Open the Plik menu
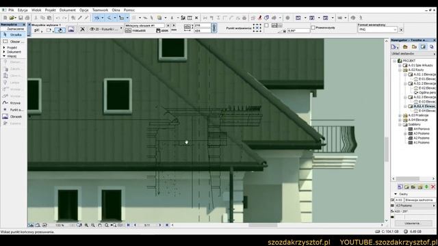 [x=11, y=10]
